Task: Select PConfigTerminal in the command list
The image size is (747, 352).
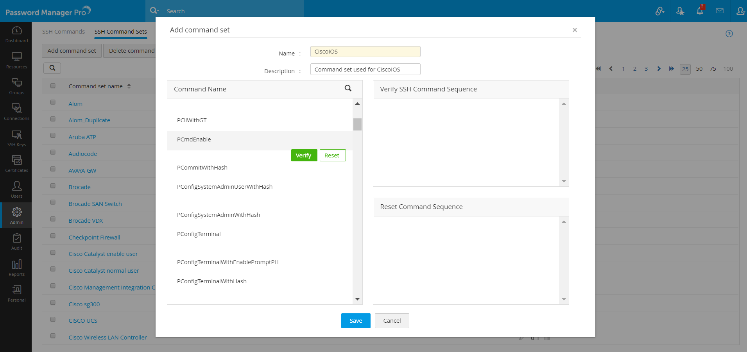Action: tap(199, 234)
